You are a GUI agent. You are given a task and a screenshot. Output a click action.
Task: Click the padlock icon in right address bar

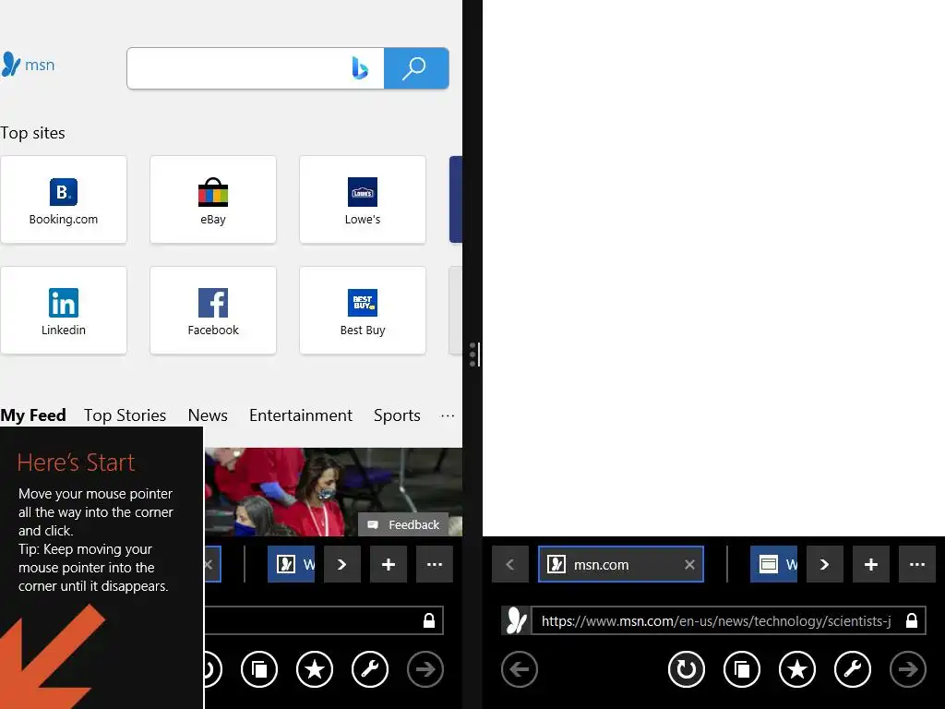911,620
